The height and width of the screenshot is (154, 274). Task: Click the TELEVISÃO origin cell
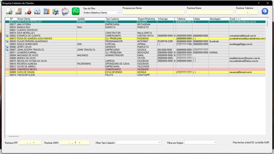tap(147, 66)
